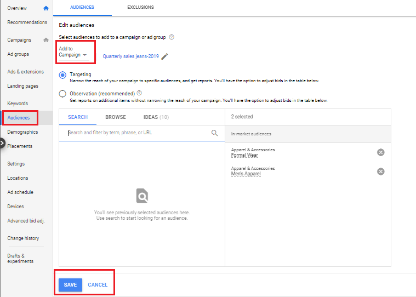This screenshot has height=297, width=416.
Task: Open Ad schedule in sidebar
Action: [20, 192]
